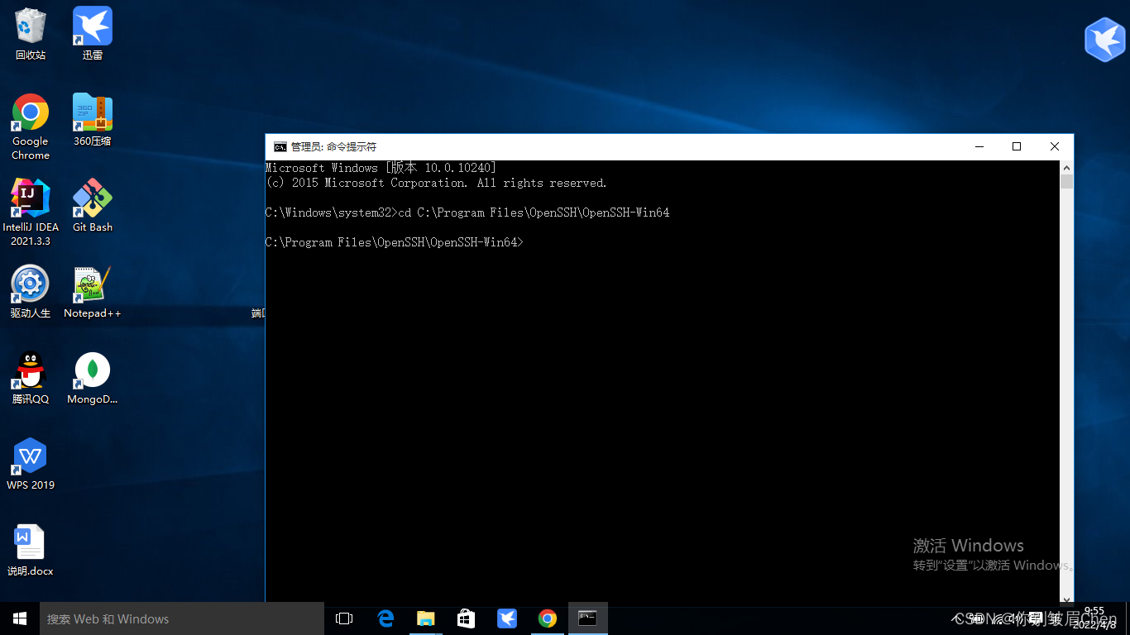1130x635 pixels.
Task: Click the Task View taskbar button
Action: pos(344,618)
